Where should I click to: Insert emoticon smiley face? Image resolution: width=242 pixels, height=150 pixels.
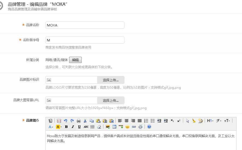[127, 127]
